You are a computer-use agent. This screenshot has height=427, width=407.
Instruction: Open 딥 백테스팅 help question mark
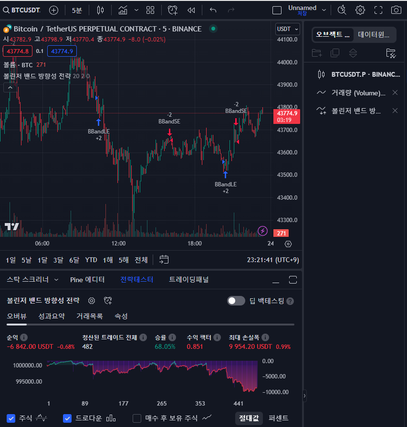coord(290,301)
